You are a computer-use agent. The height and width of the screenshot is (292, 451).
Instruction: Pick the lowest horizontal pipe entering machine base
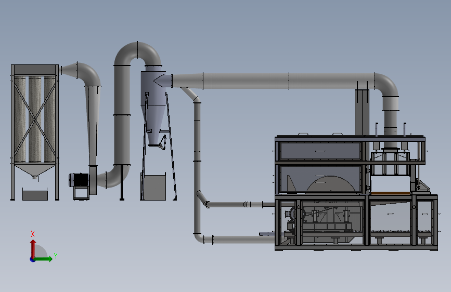coord(239,239)
